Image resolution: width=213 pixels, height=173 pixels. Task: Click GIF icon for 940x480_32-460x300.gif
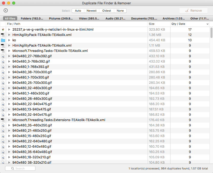[x=3, y=88]
